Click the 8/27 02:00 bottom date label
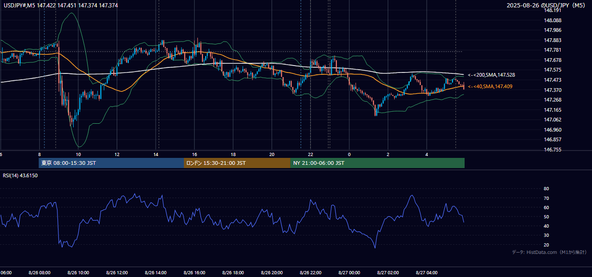The image size is (592, 277). 388,273
